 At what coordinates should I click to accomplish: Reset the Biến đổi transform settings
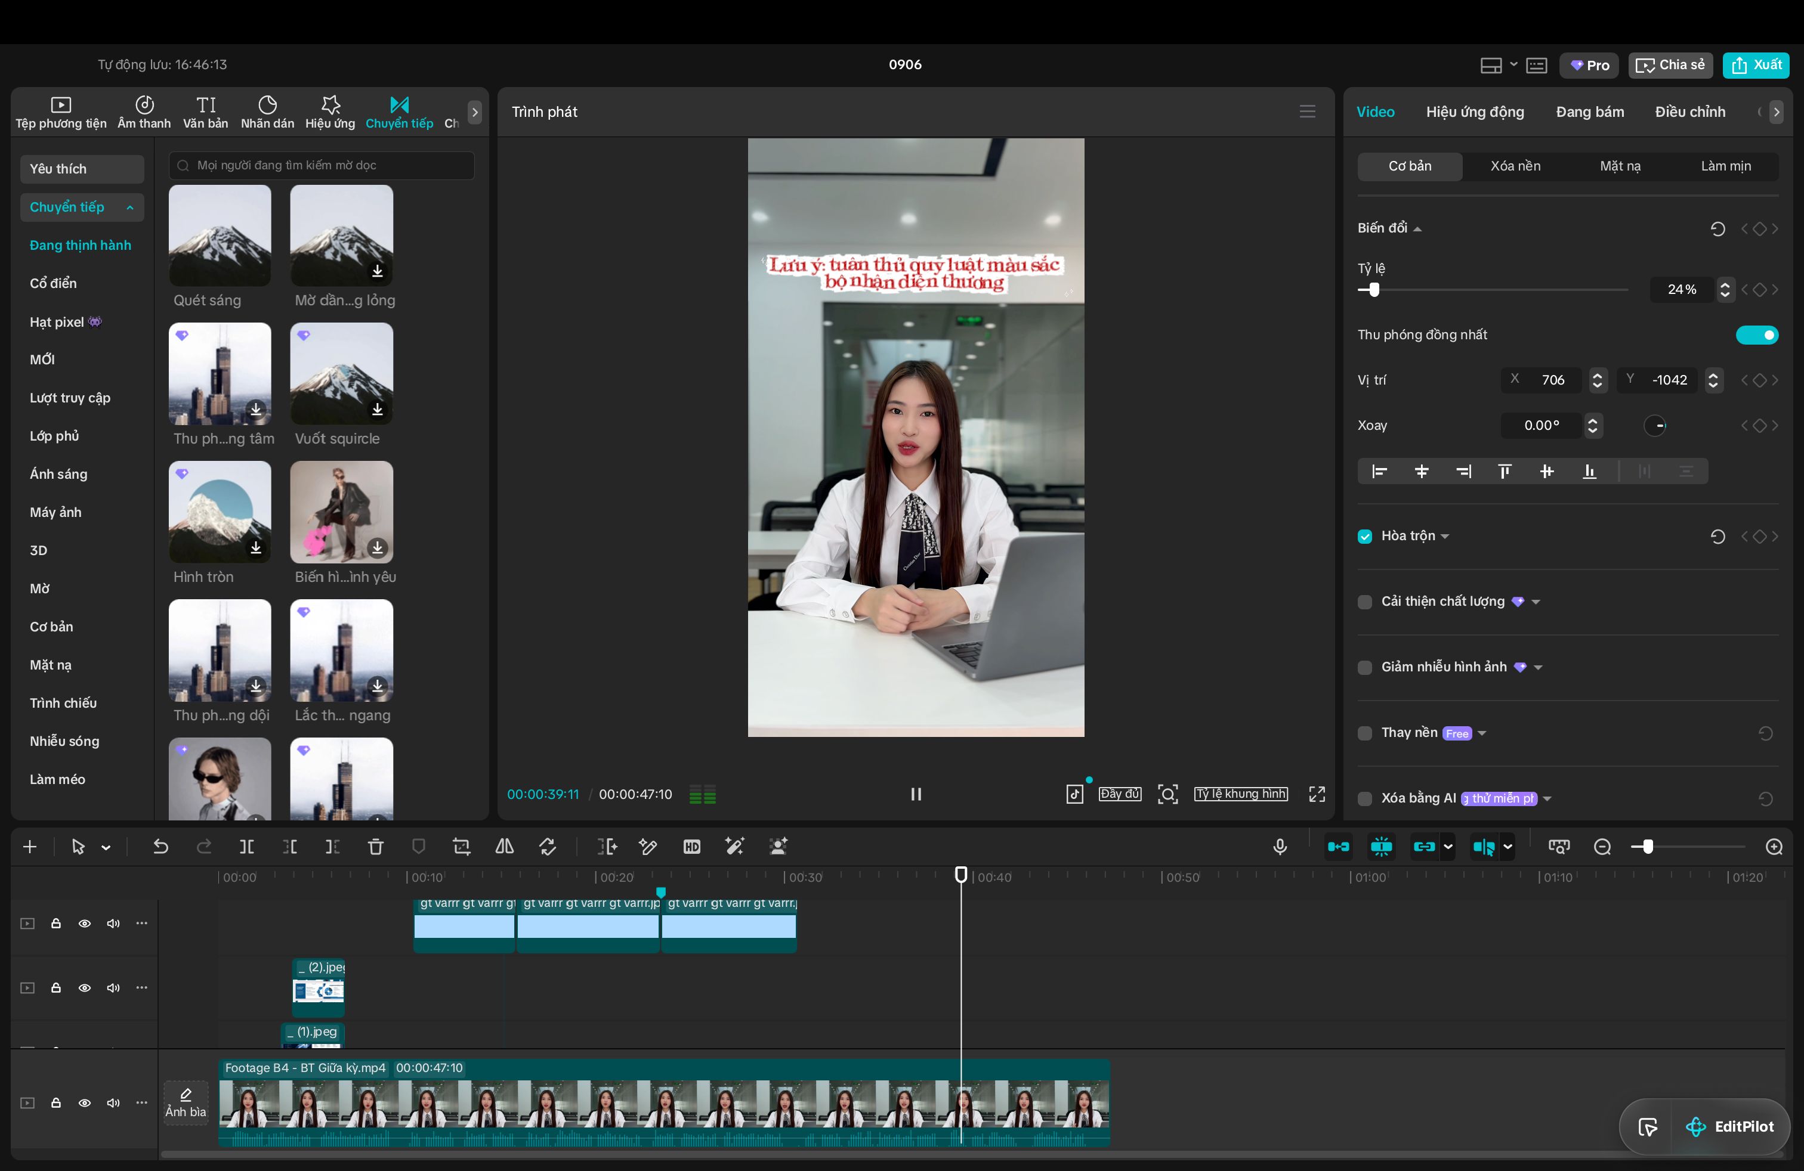[1717, 229]
